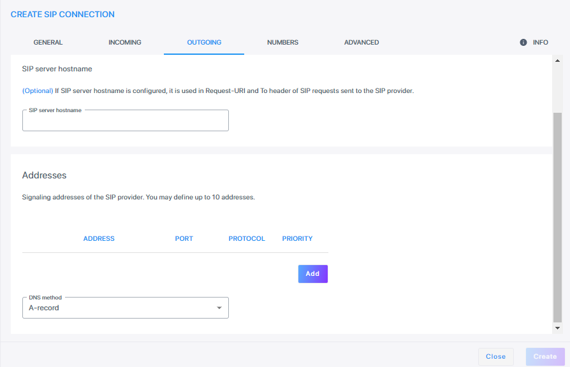Viewport: 570px width, 367px height.
Task: Open the NUMBERS tab
Action: pyautogui.click(x=282, y=43)
